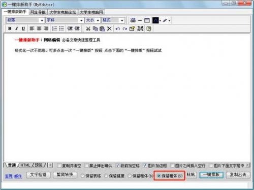Select the 保留表格 radio option
Screen dimensions: 254x190
click(x=82, y=176)
